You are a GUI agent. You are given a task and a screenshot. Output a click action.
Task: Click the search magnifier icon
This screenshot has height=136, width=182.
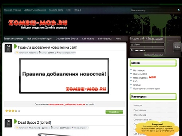[x=179, y=10]
